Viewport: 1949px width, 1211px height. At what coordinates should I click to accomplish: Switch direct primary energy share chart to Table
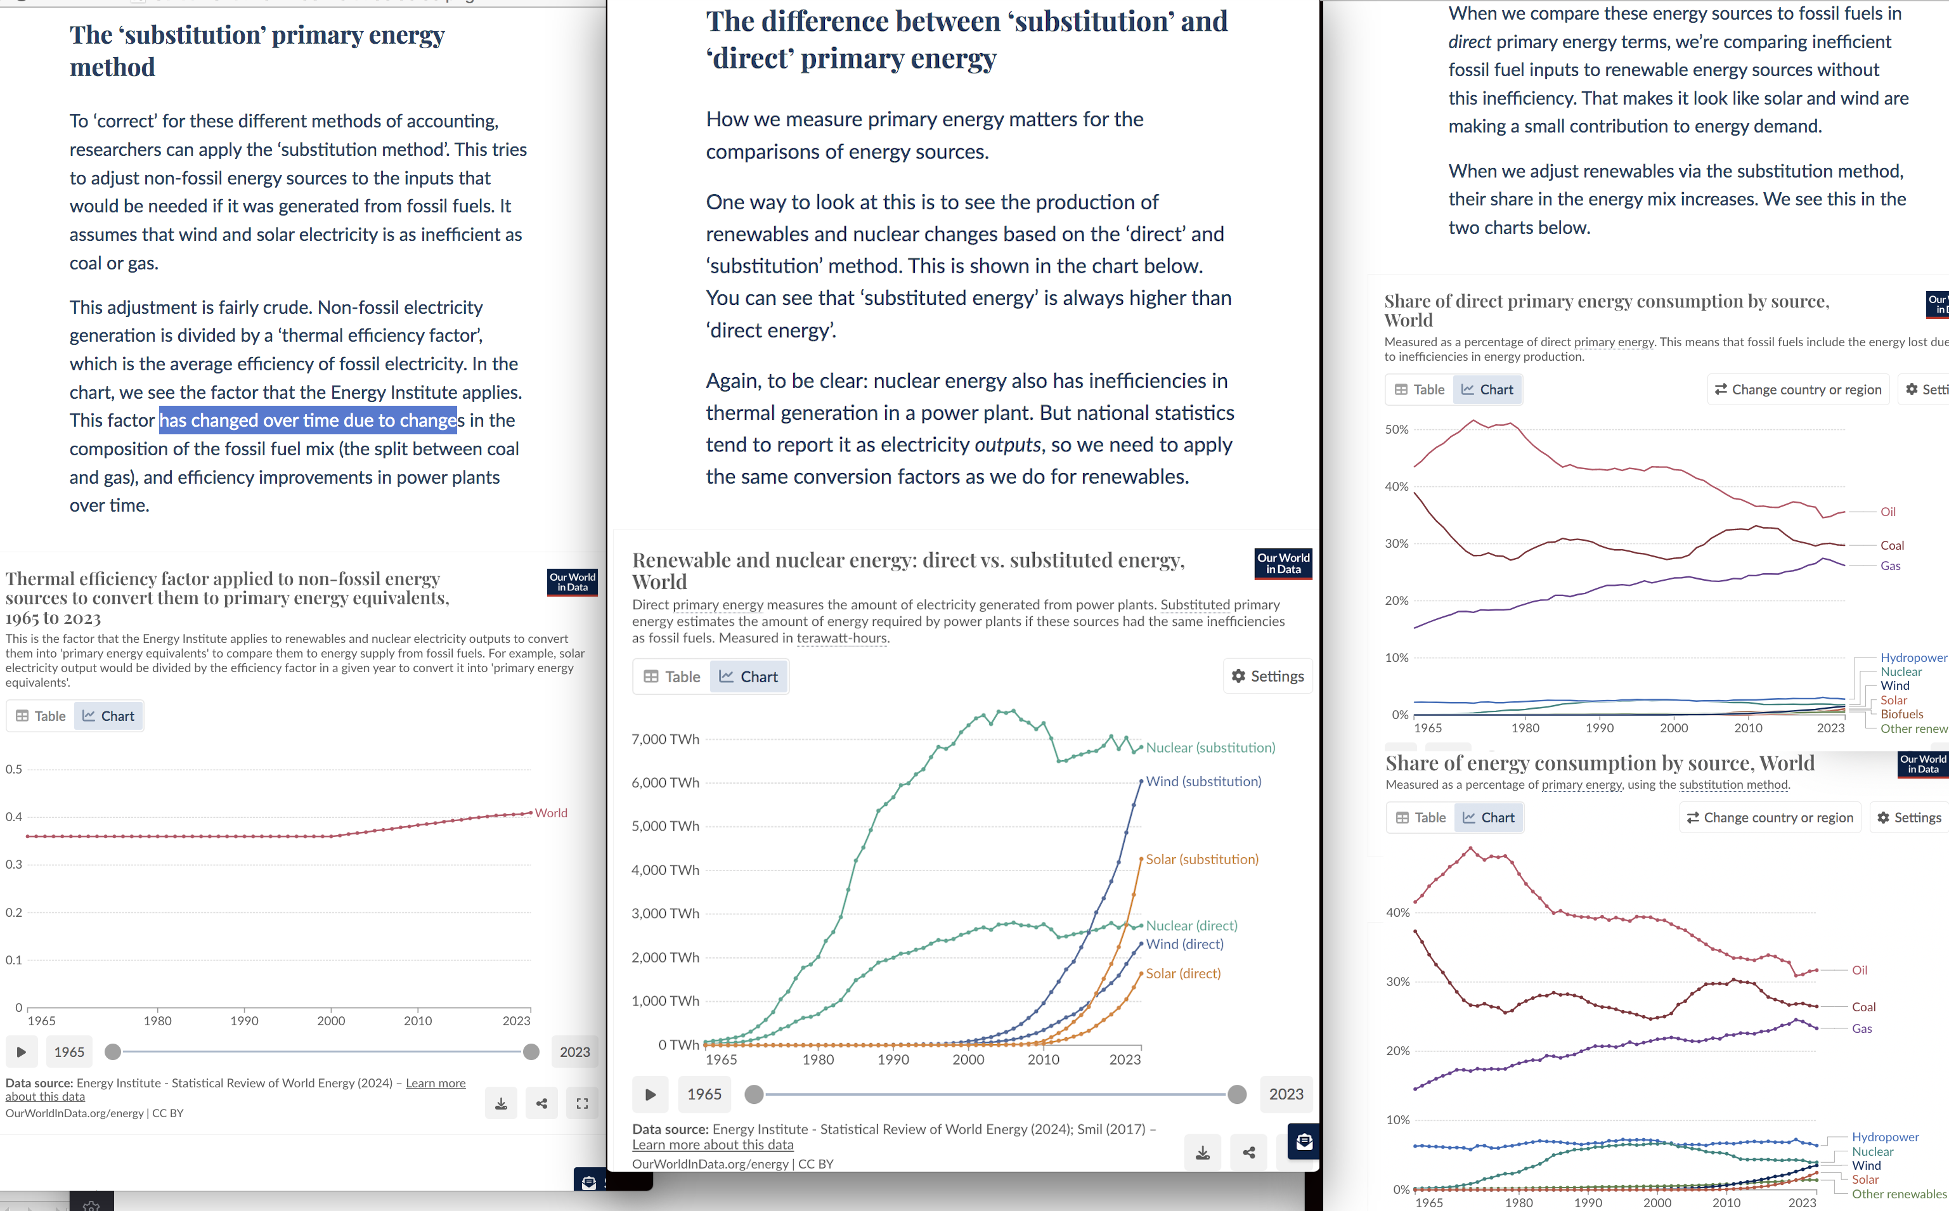tap(1420, 389)
